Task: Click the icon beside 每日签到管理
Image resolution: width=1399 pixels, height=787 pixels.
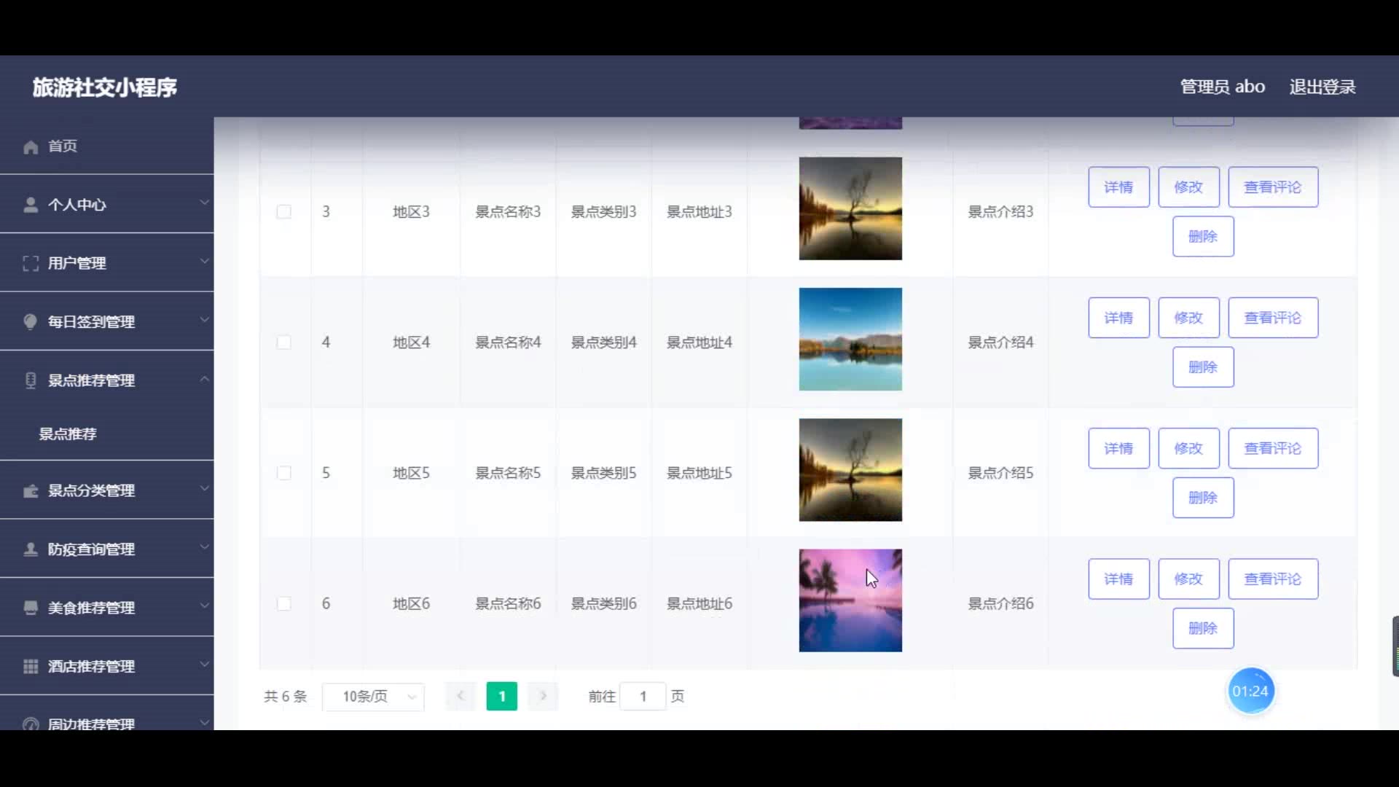Action: (31, 321)
